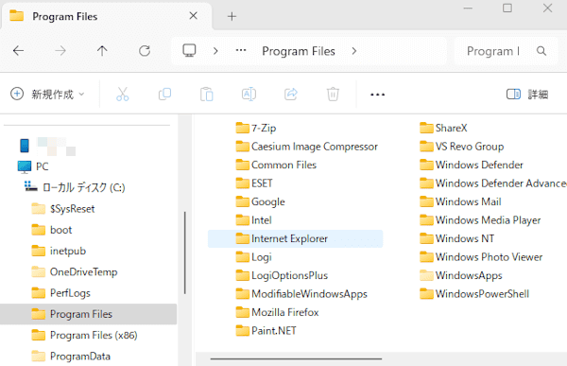
Task: Click the Cut scissors icon
Action: (123, 95)
